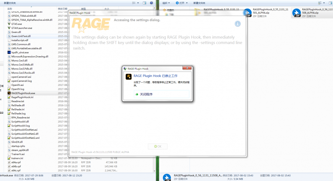
Task: Select GFSDK_TXAA.win64.dll file
Action: coord(24,16)
